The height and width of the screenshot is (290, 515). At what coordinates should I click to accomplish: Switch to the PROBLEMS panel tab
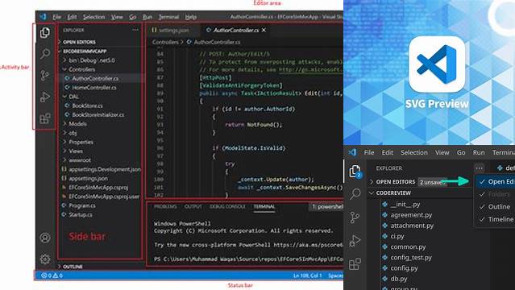[165, 206]
